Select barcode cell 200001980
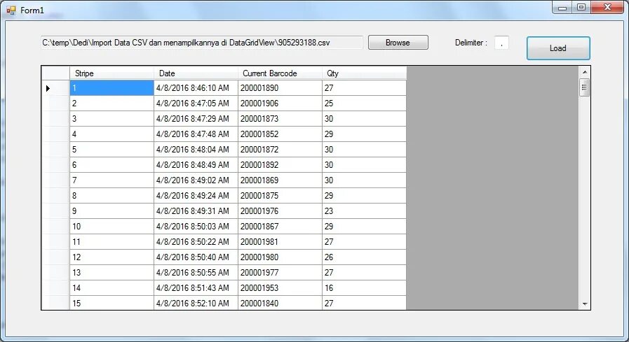This screenshot has width=629, height=342. pyautogui.click(x=280, y=257)
